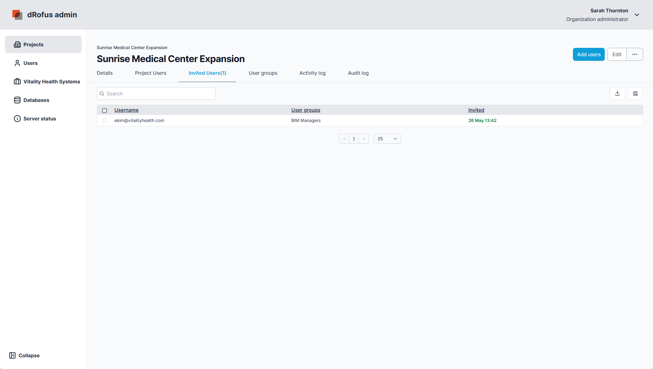
Task: Sort by the User groups column
Action: point(306,110)
